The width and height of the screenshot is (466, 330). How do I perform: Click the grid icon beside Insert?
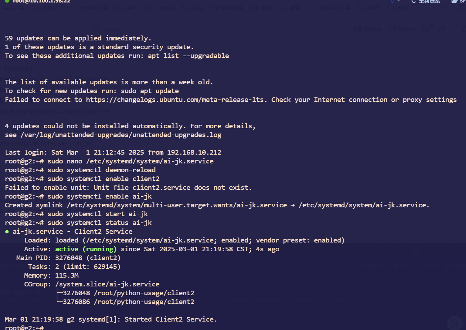(392, 29)
